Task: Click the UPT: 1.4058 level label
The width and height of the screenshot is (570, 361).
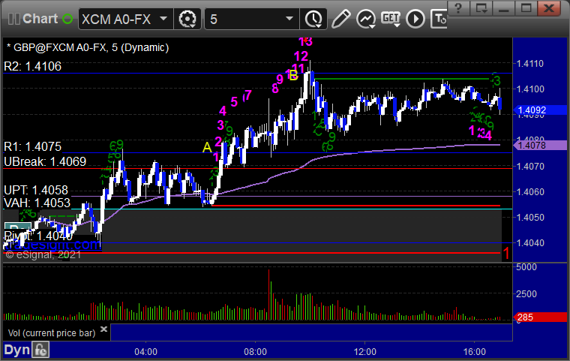Action: (x=36, y=190)
